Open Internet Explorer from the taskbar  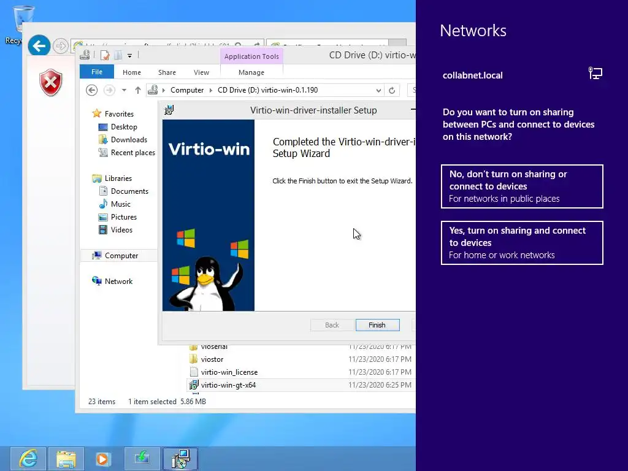click(28, 458)
